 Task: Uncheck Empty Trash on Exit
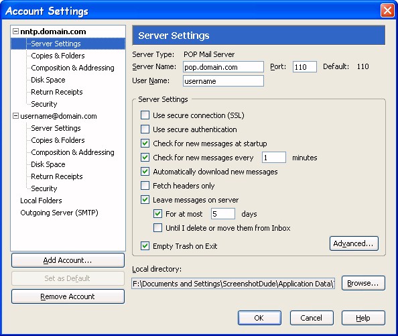[x=145, y=246]
